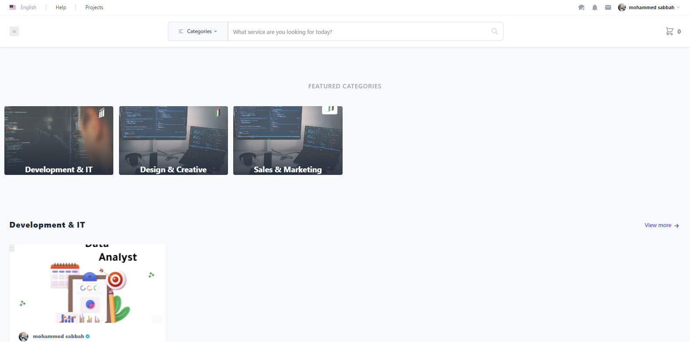Image resolution: width=690 pixels, height=342 pixels.
Task: Click mohammed sabbah's top-bar avatar
Action: [622, 7]
